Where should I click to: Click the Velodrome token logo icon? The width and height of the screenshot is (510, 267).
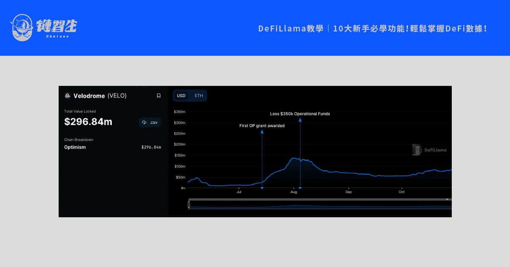(67, 96)
